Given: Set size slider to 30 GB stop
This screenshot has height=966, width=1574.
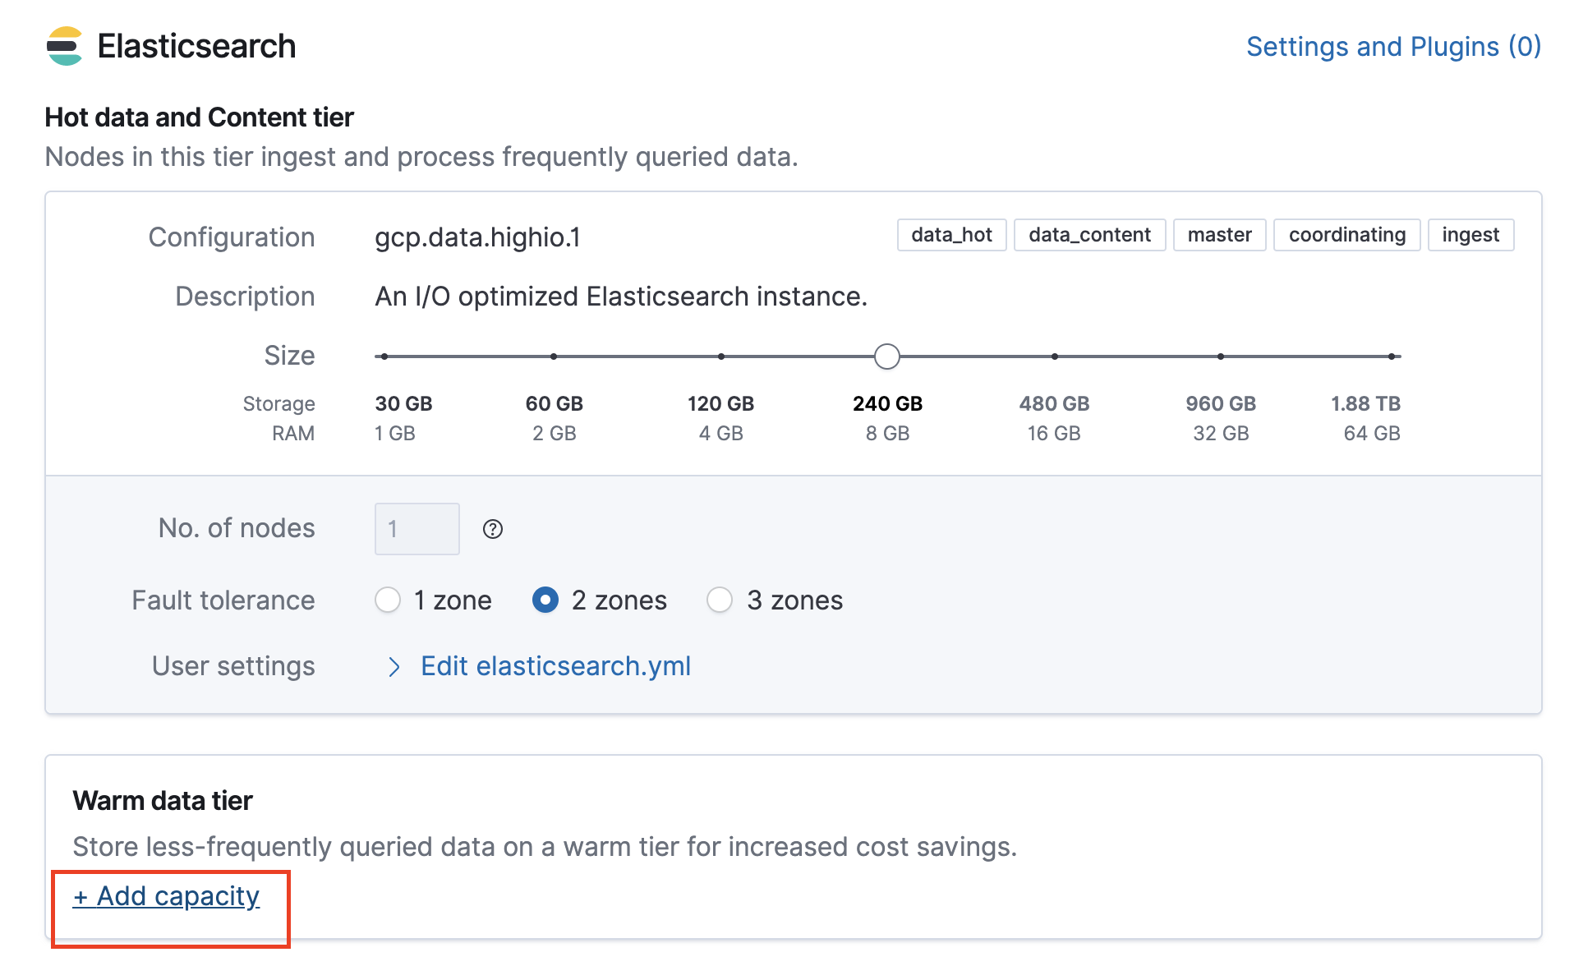Looking at the screenshot, I should [x=384, y=356].
